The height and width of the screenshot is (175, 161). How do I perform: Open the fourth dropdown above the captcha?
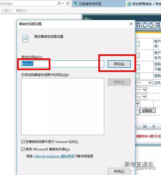(x=138, y=103)
